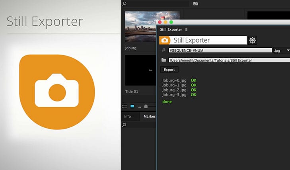Adjust the thumbnail size slider handle
The height and width of the screenshot is (170, 290).
[x=146, y=106]
